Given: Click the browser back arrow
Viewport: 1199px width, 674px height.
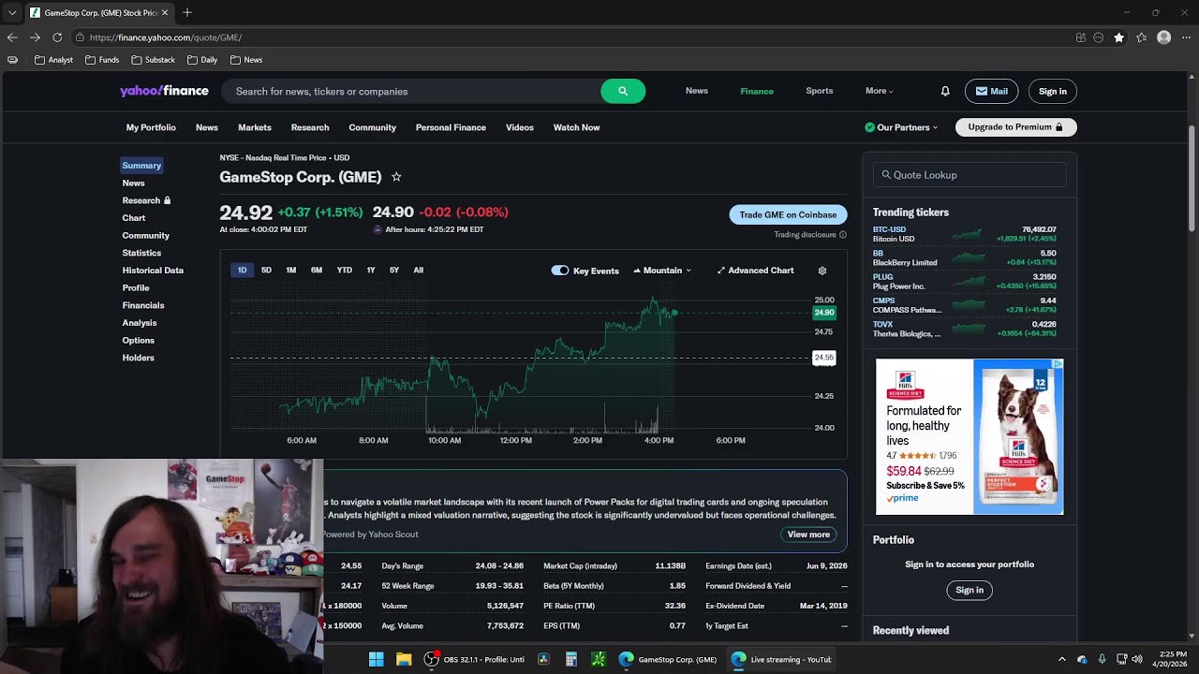Looking at the screenshot, I should (12, 37).
